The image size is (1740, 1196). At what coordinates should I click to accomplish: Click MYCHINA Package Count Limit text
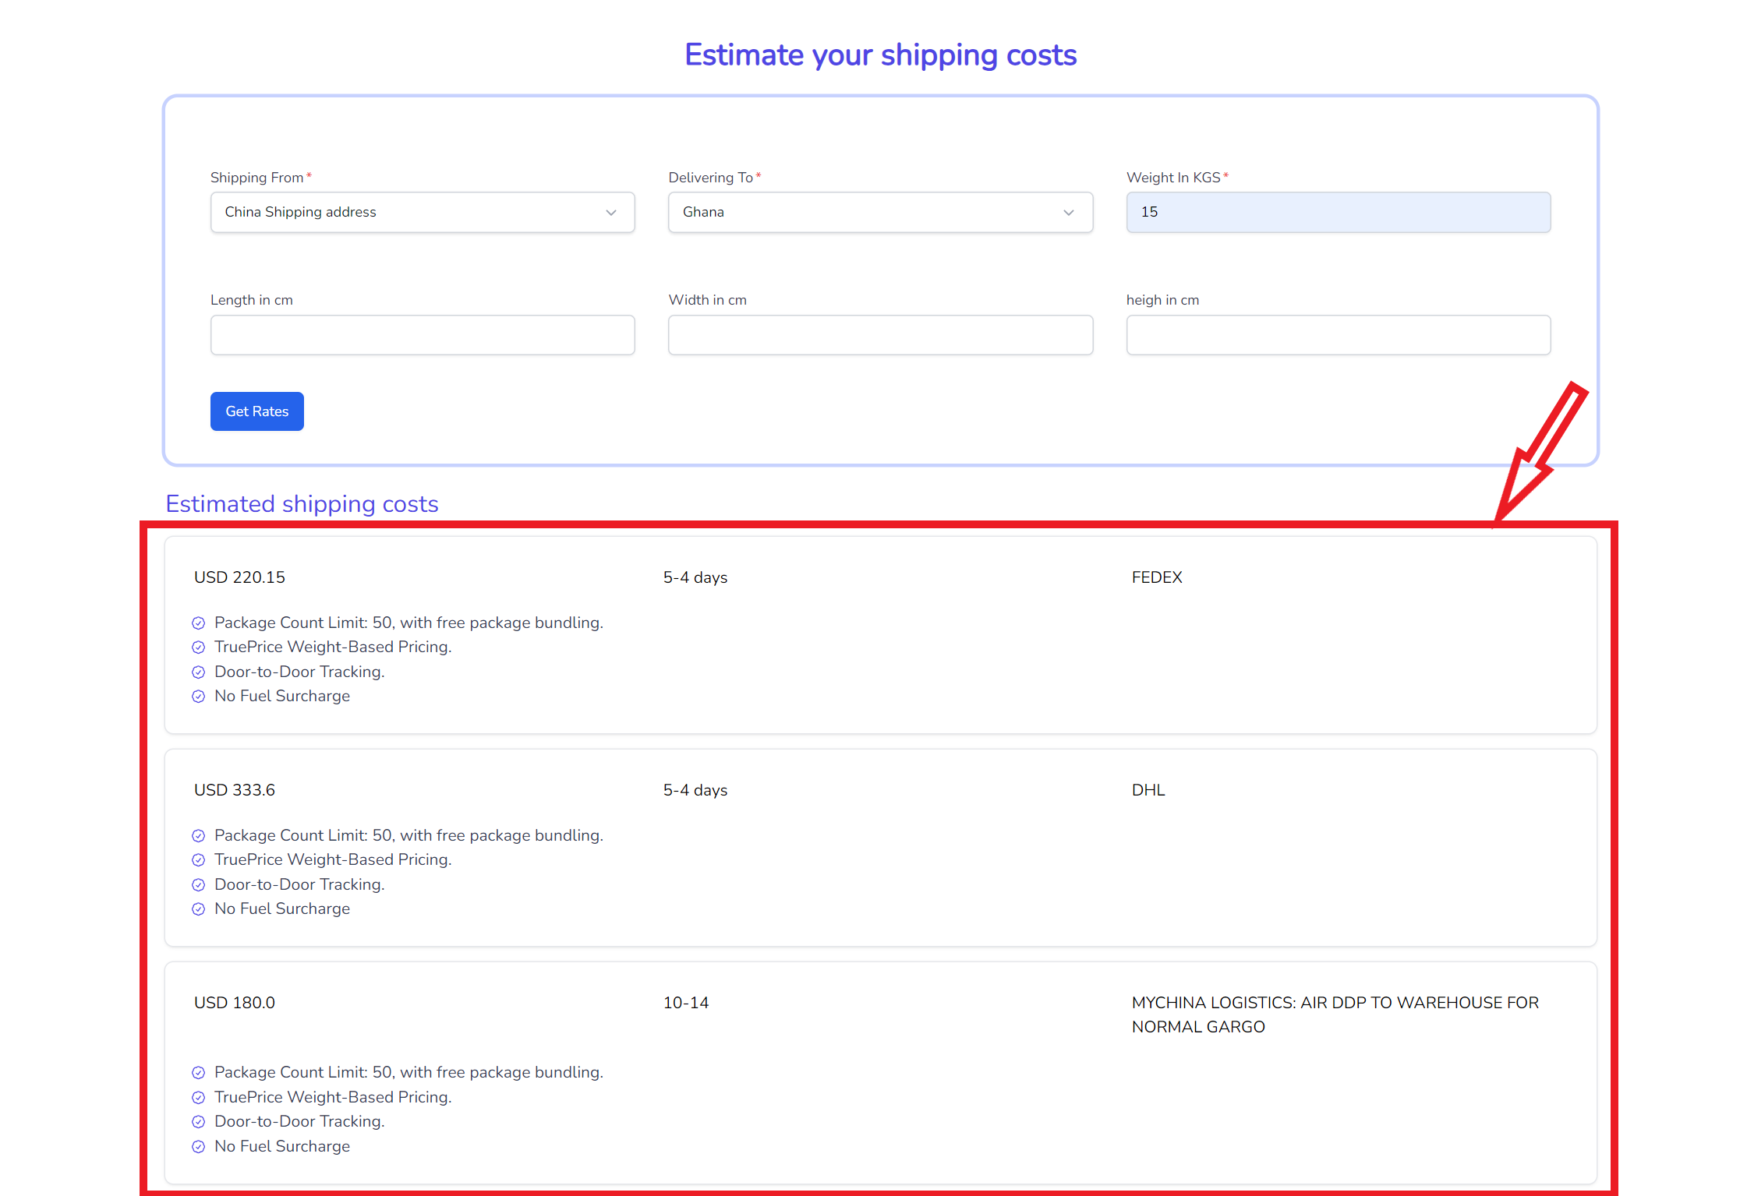408,1072
